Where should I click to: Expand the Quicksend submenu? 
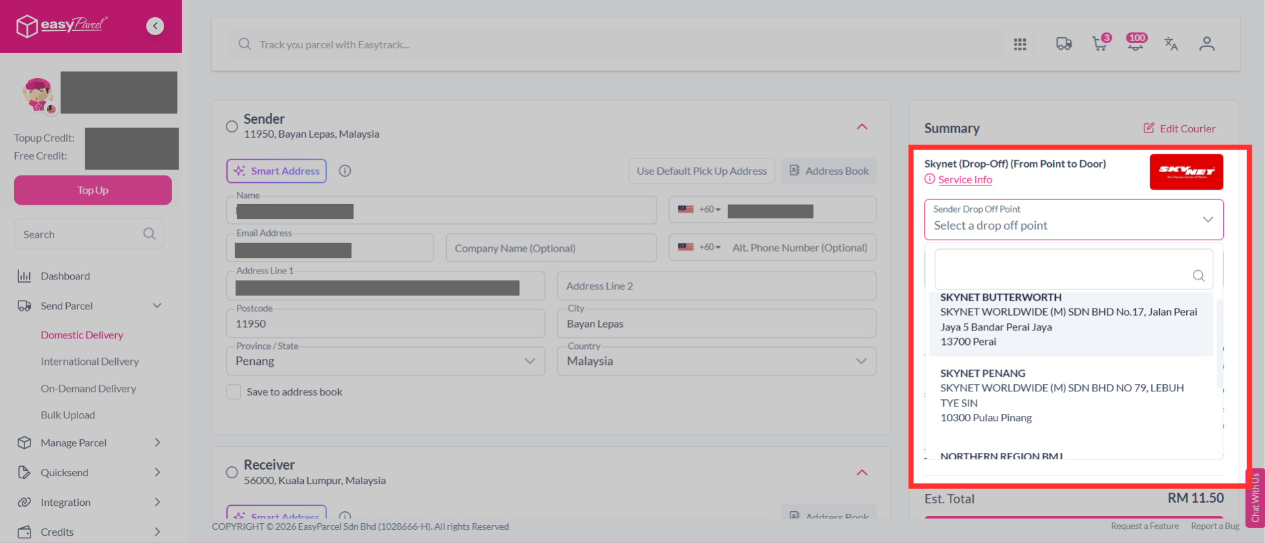point(158,472)
